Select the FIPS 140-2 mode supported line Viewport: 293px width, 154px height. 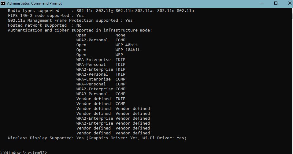pos(46,16)
